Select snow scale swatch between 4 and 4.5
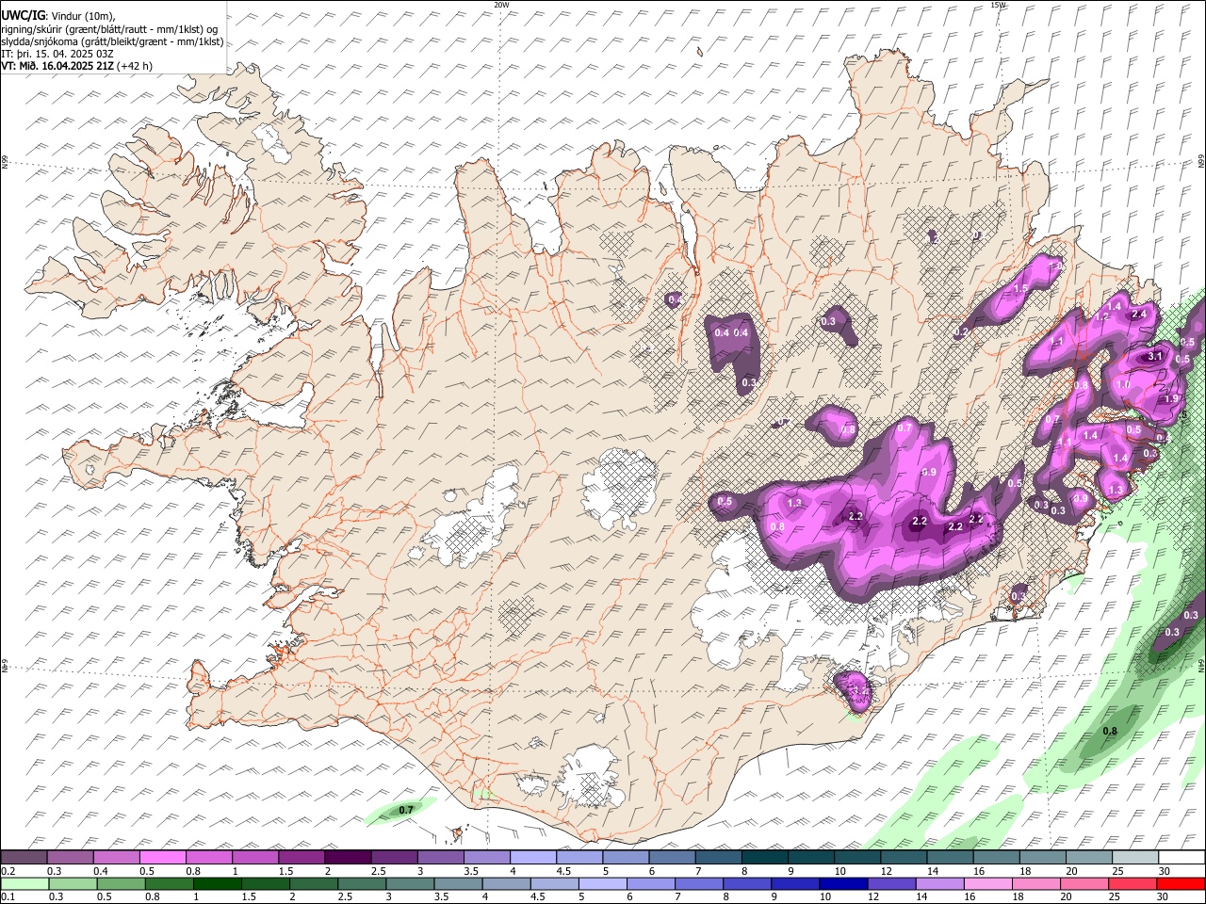Image resolution: width=1206 pixels, height=904 pixels. [x=533, y=858]
